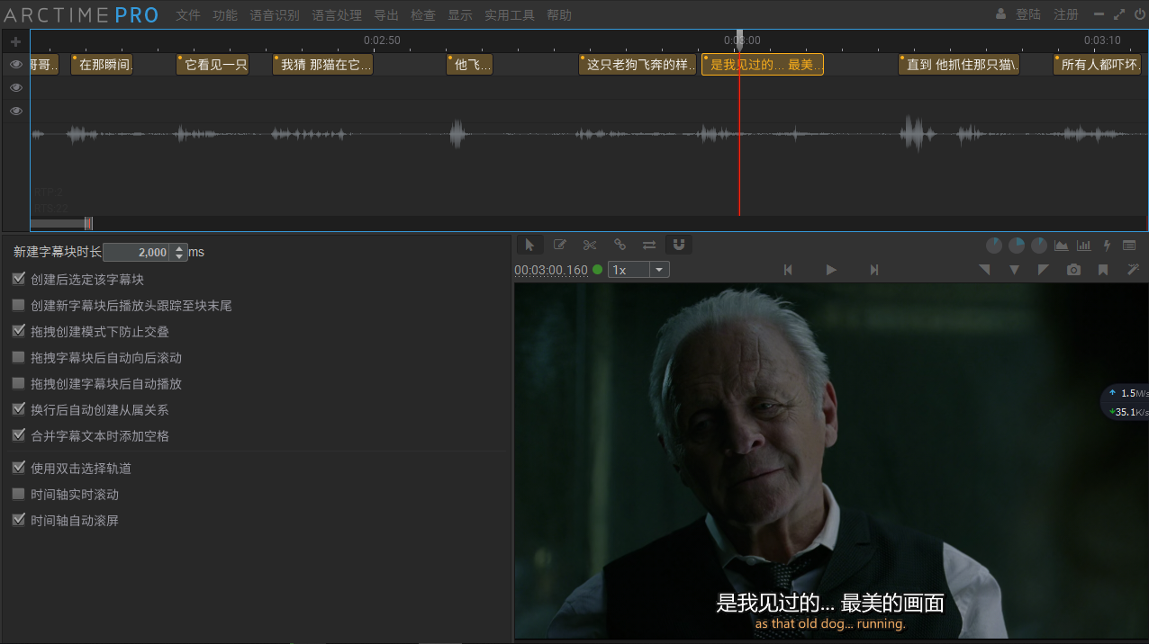The width and height of the screenshot is (1149, 644).
Task: Click the second pie chart icon
Action: pos(1017,246)
